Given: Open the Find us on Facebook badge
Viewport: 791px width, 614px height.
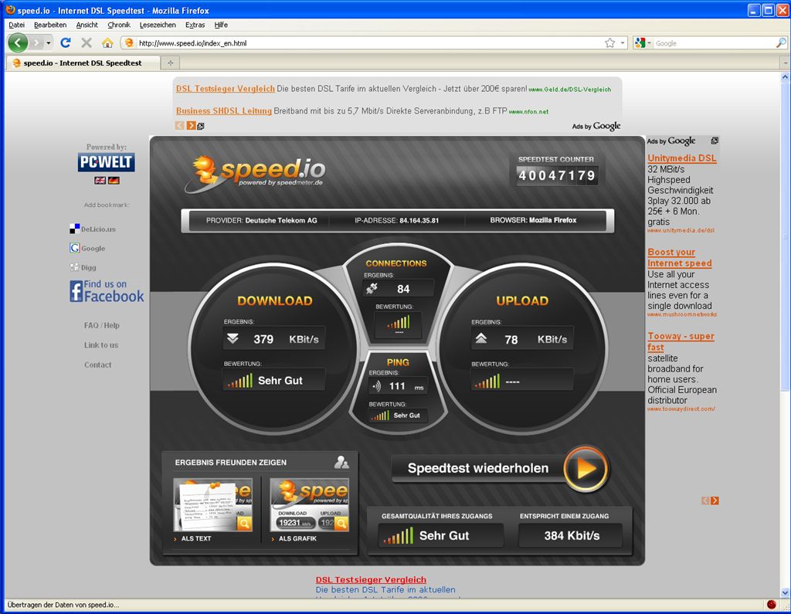Looking at the screenshot, I should click(107, 291).
